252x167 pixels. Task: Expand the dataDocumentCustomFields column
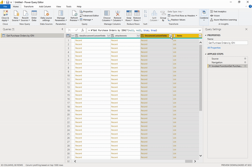click(109, 36)
